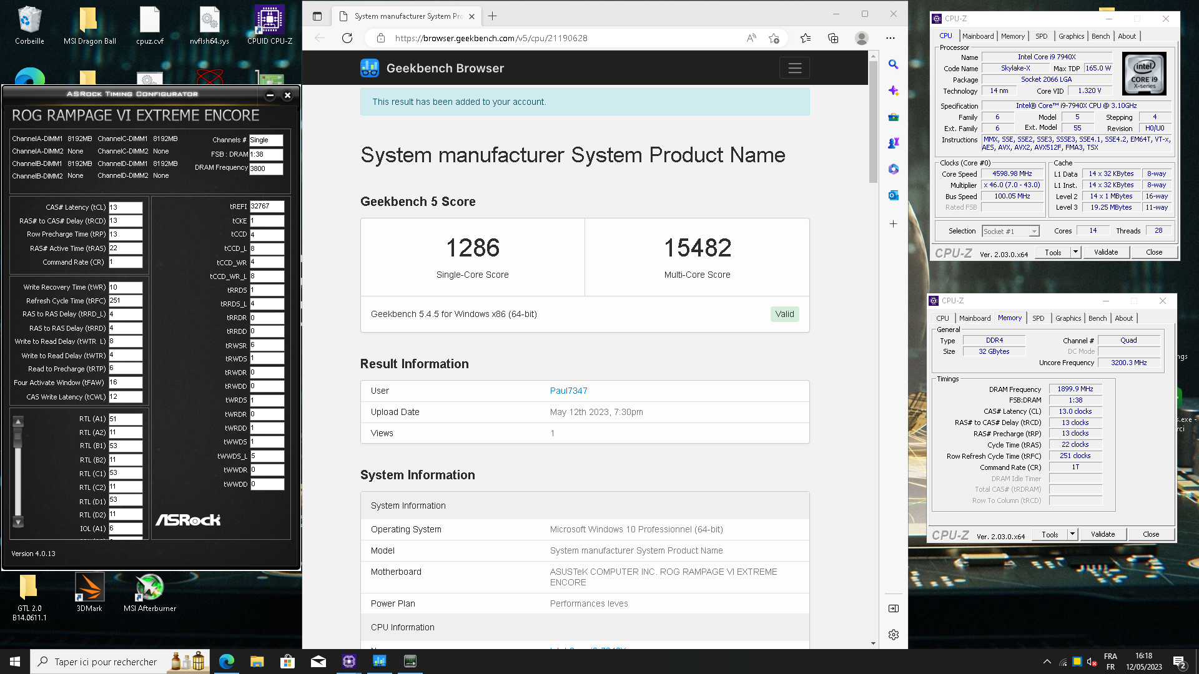Open the browser settings and more menu
1199x674 pixels.
click(x=891, y=38)
